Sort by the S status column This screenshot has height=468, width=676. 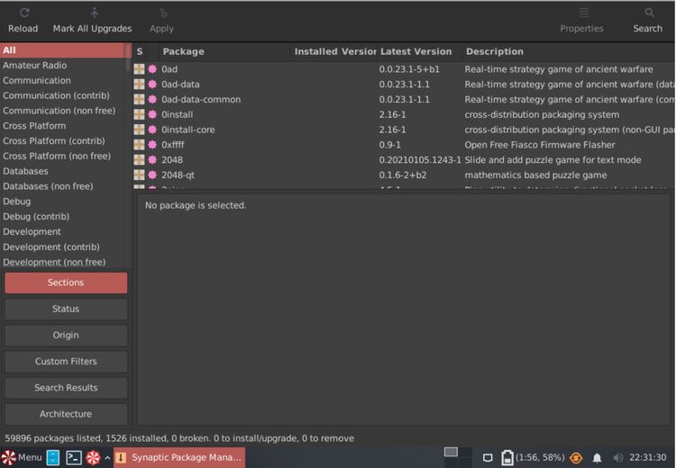point(140,51)
